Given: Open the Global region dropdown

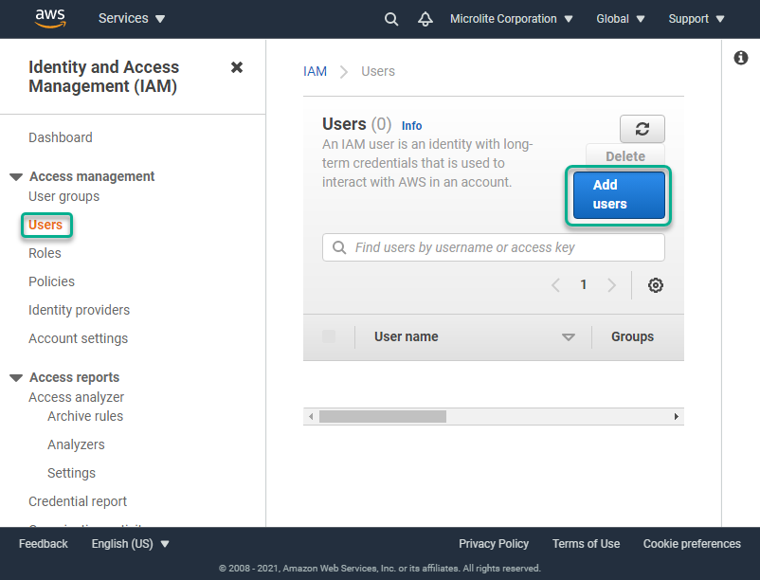Looking at the screenshot, I should point(621,19).
